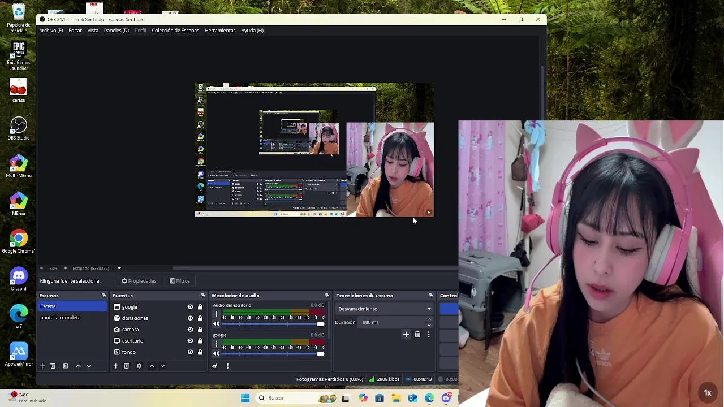
Task: Unlock the google source
Action: [200, 307]
